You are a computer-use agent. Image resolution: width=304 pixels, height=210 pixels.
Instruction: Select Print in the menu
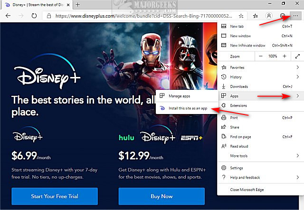tap(261, 118)
